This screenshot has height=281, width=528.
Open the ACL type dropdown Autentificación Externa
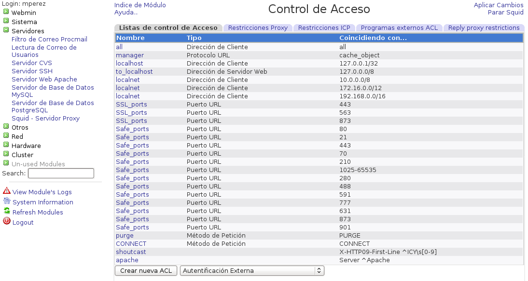tap(251, 270)
